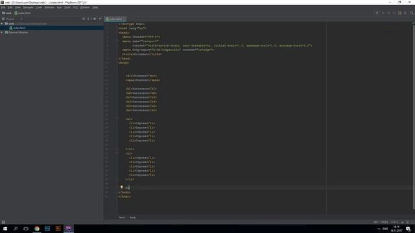Open Task View on taskbar
Image resolution: width=415 pixels, height=233 pixels.
click(x=26, y=228)
